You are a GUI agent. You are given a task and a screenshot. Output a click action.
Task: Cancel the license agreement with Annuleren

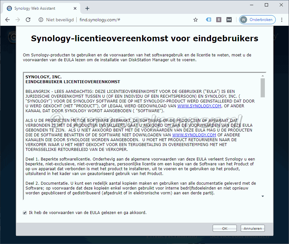click(253, 228)
